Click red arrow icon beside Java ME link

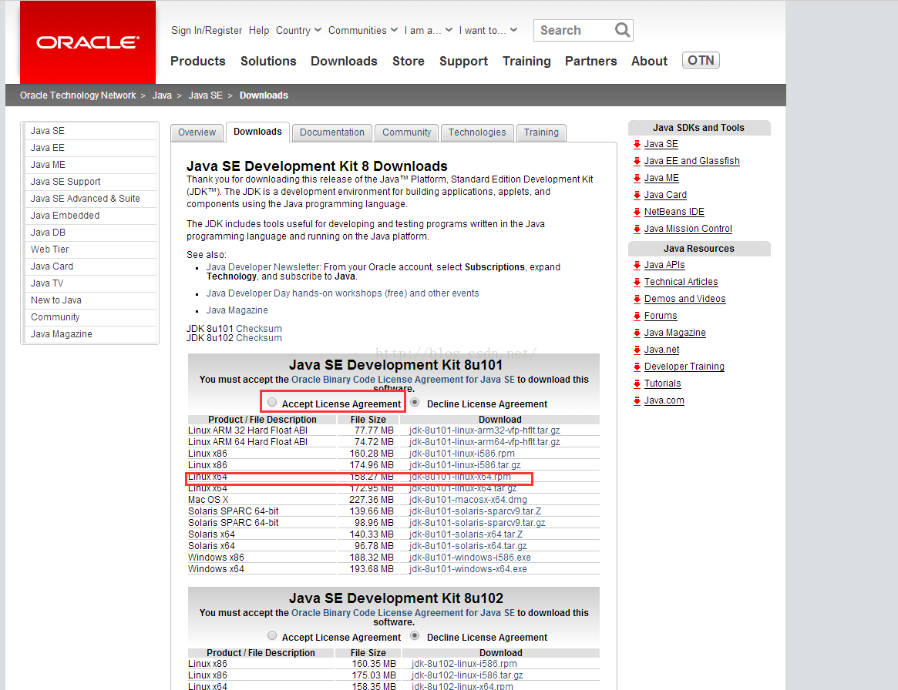point(637,179)
